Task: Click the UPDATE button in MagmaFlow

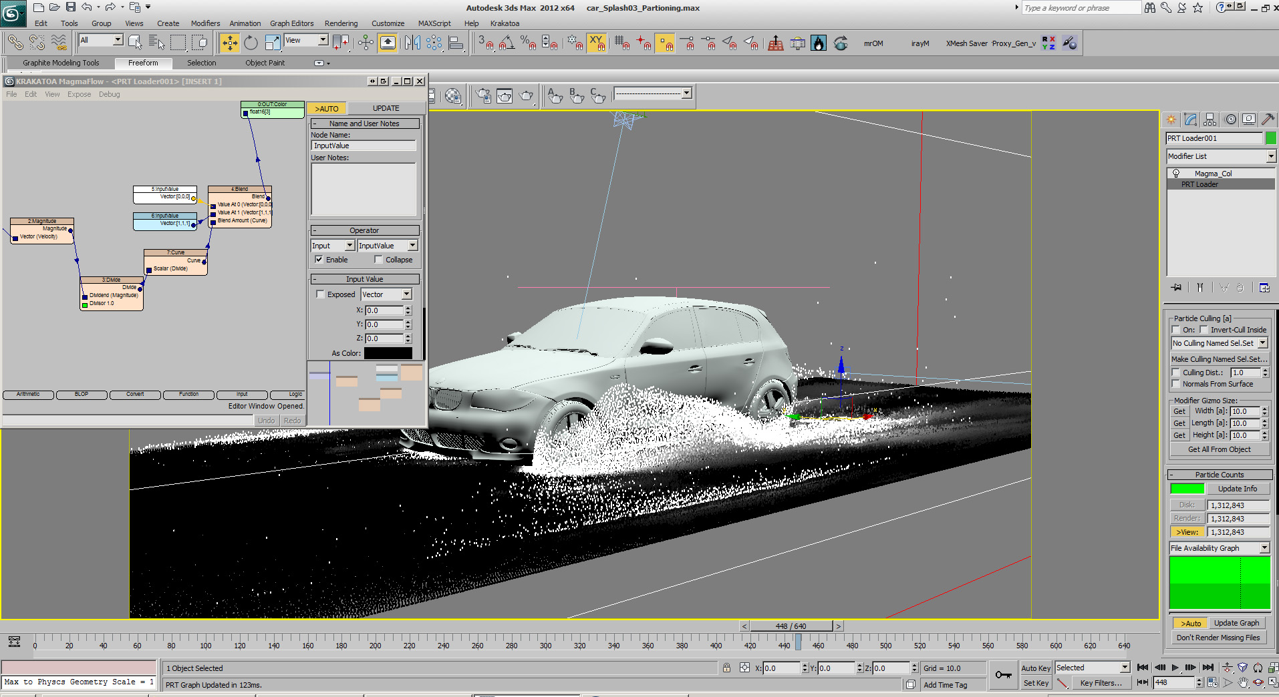Action: (x=386, y=108)
